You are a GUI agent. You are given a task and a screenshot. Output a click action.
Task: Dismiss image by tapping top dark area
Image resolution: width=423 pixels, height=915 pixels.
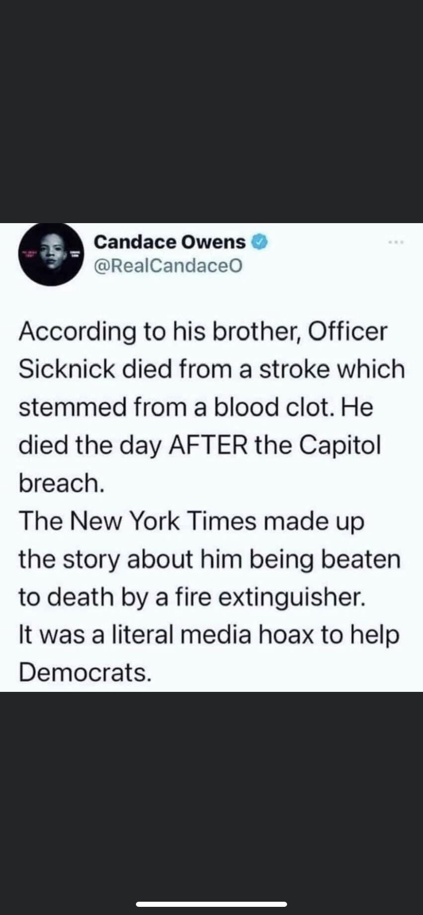212,111
